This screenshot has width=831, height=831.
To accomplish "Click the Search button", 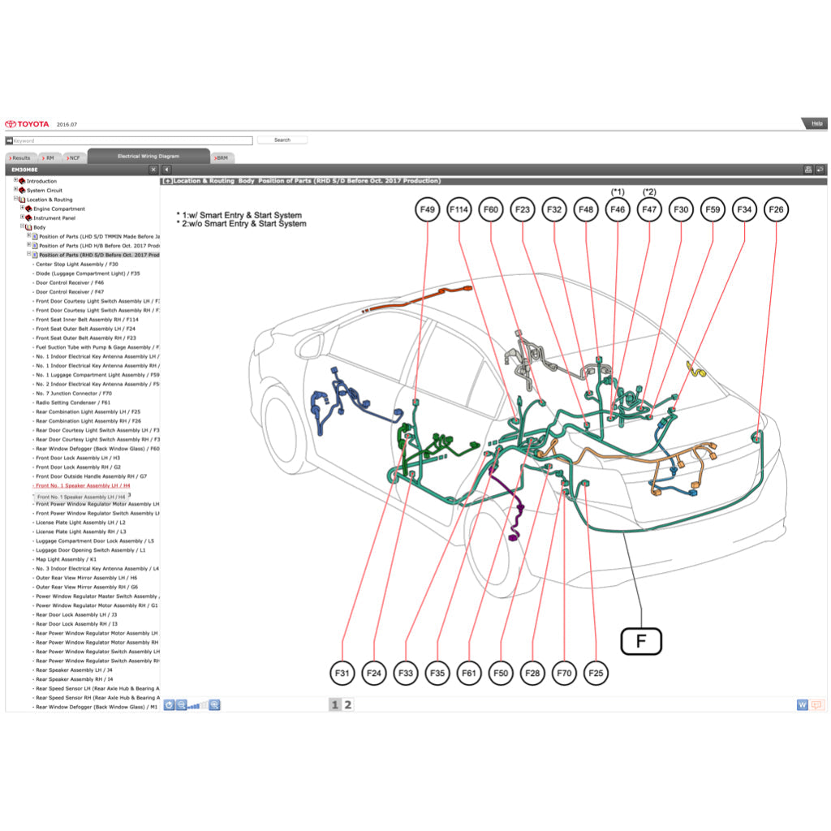I will (282, 140).
